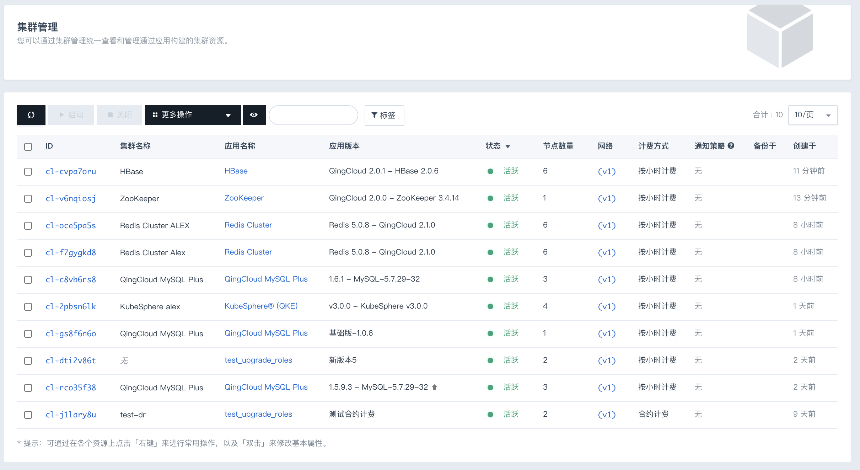Click test_upgrade_roles link for cl-dti2v86t

[x=258, y=360]
